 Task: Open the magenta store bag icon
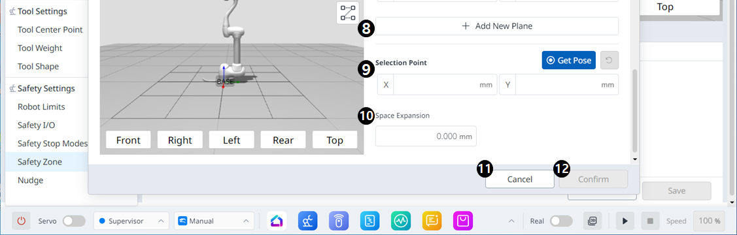462,221
